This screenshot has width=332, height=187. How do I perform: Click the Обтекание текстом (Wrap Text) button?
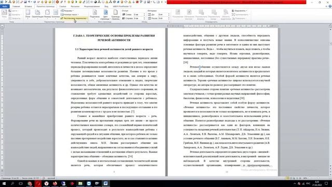tap(189, 15)
